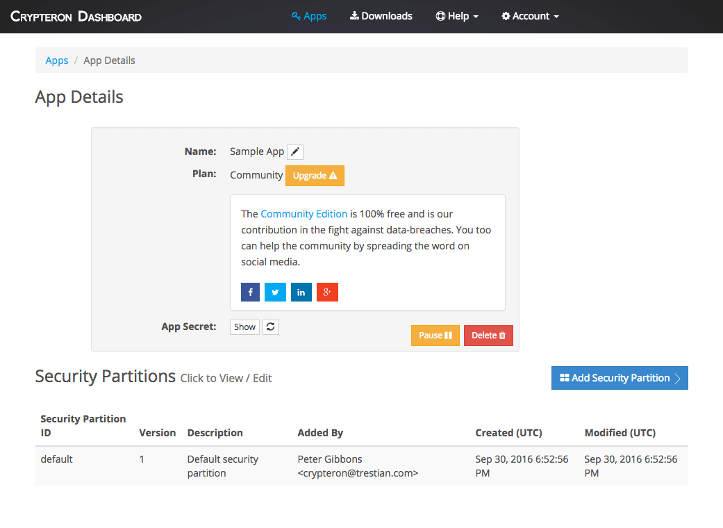Expand the Help dropdown menu

(457, 16)
